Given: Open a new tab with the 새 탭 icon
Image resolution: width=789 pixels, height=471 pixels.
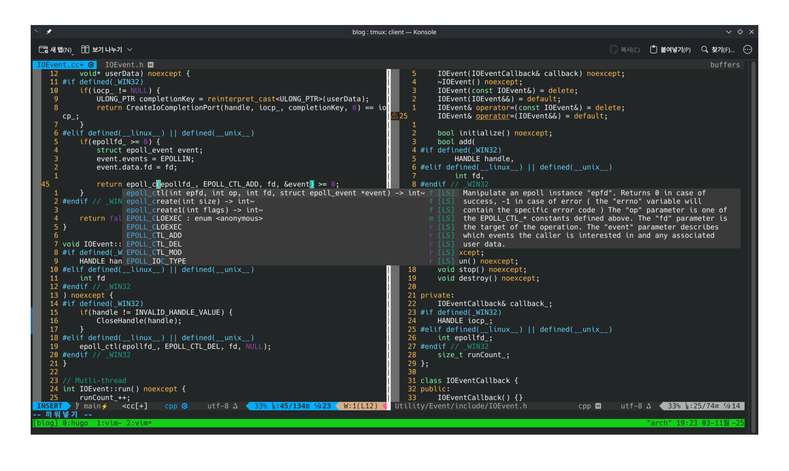Looking at the screenshot, I should tap(44, 49).
